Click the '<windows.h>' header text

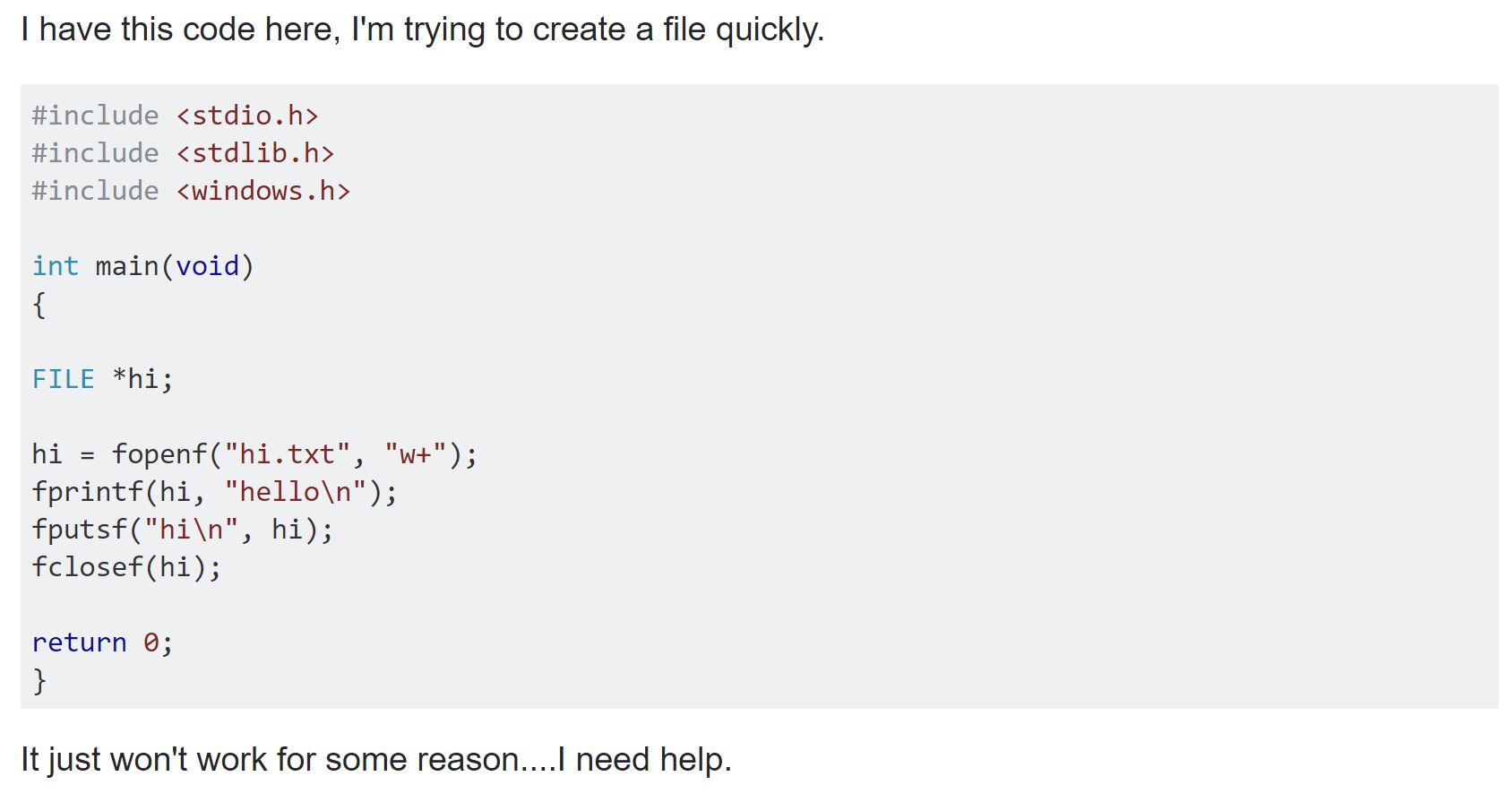pos(263,191)
